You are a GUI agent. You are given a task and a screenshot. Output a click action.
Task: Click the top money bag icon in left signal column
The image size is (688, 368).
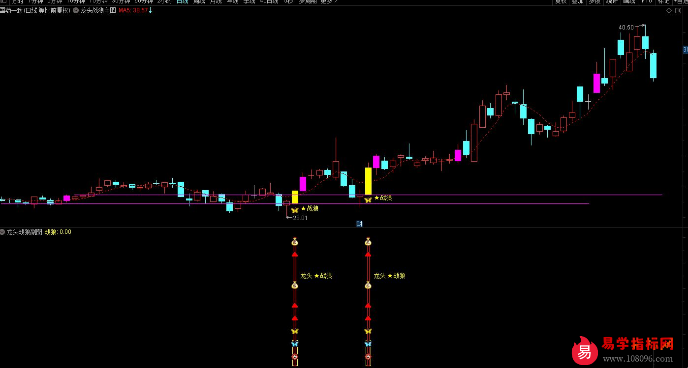[x=295, y=241]
